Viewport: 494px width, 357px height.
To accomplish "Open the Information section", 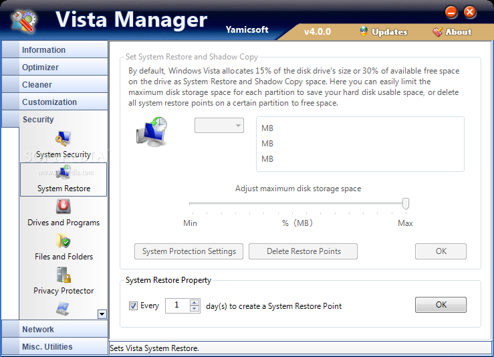I will coord(55,49).
